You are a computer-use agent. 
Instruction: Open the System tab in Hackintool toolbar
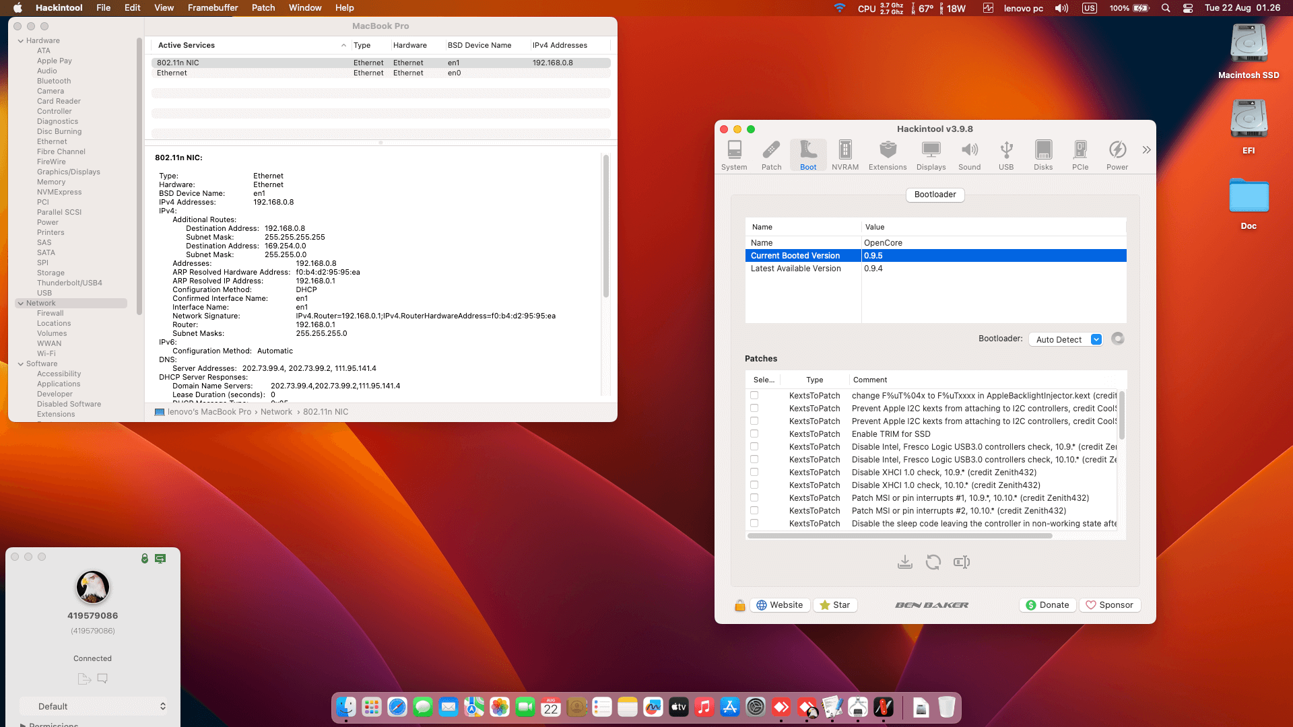(x=734, y=155)
